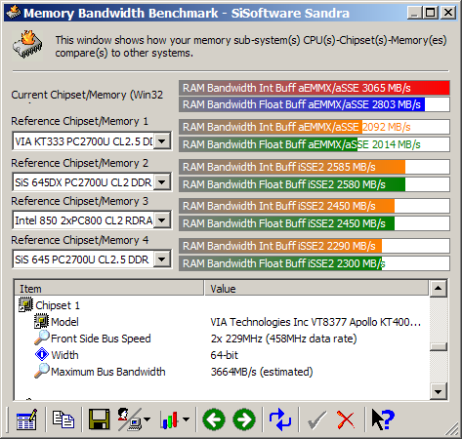Close the Memory Bandwidth Benchmark window
This screenshot has width=462, height=439.
448,13
